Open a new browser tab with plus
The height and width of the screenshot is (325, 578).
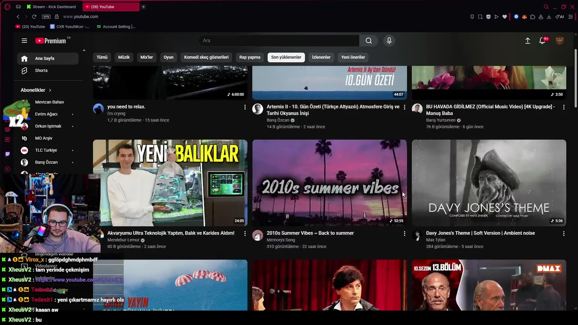pos(143,7)
